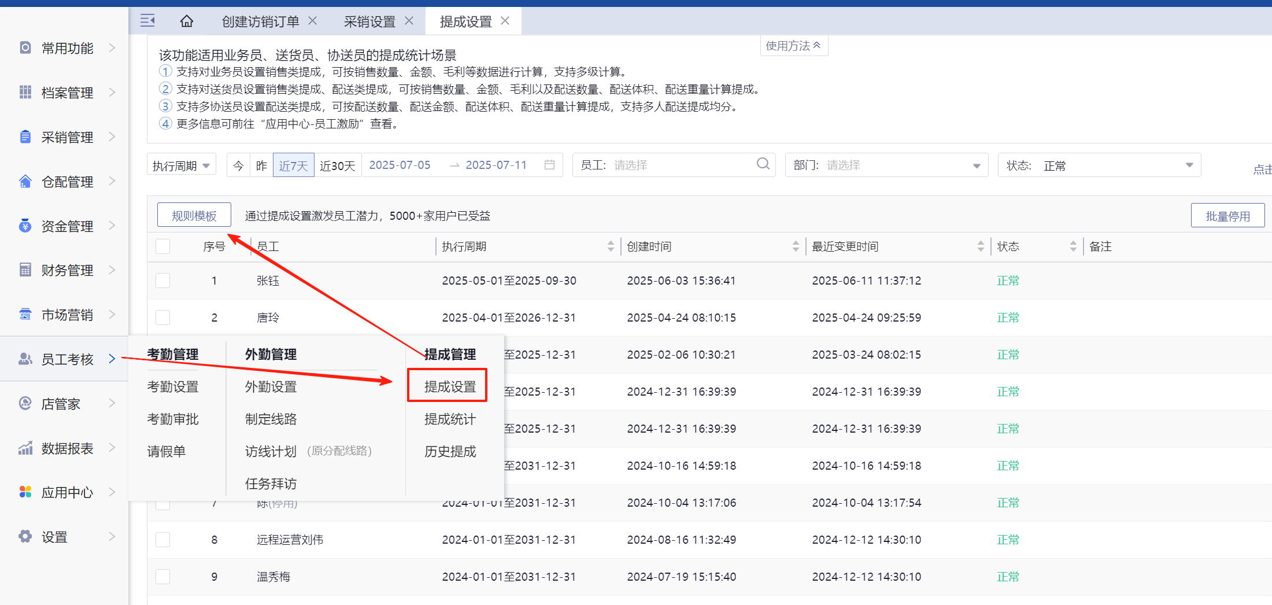This screenshot has height=605, width=1272.
Task: Click the home icon in tab bar
Action: tap(186, 21)
